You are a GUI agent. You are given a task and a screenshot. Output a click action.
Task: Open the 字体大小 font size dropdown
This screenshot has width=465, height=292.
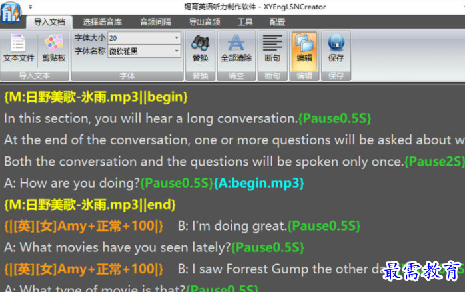click(177, 38)
